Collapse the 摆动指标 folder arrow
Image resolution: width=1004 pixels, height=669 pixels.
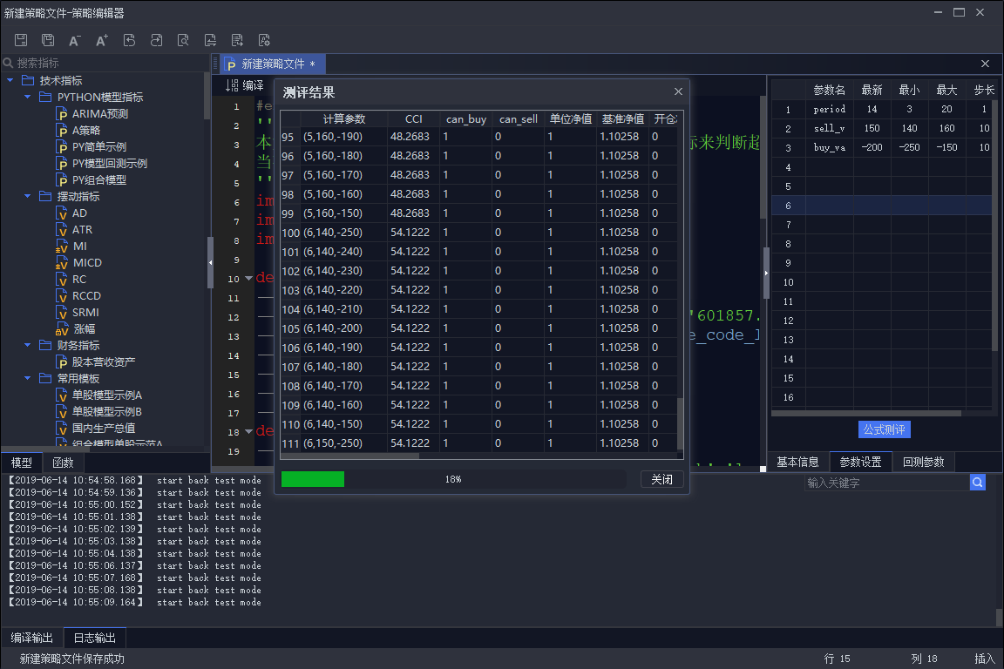pyautogui.click(x=27, y=197)
